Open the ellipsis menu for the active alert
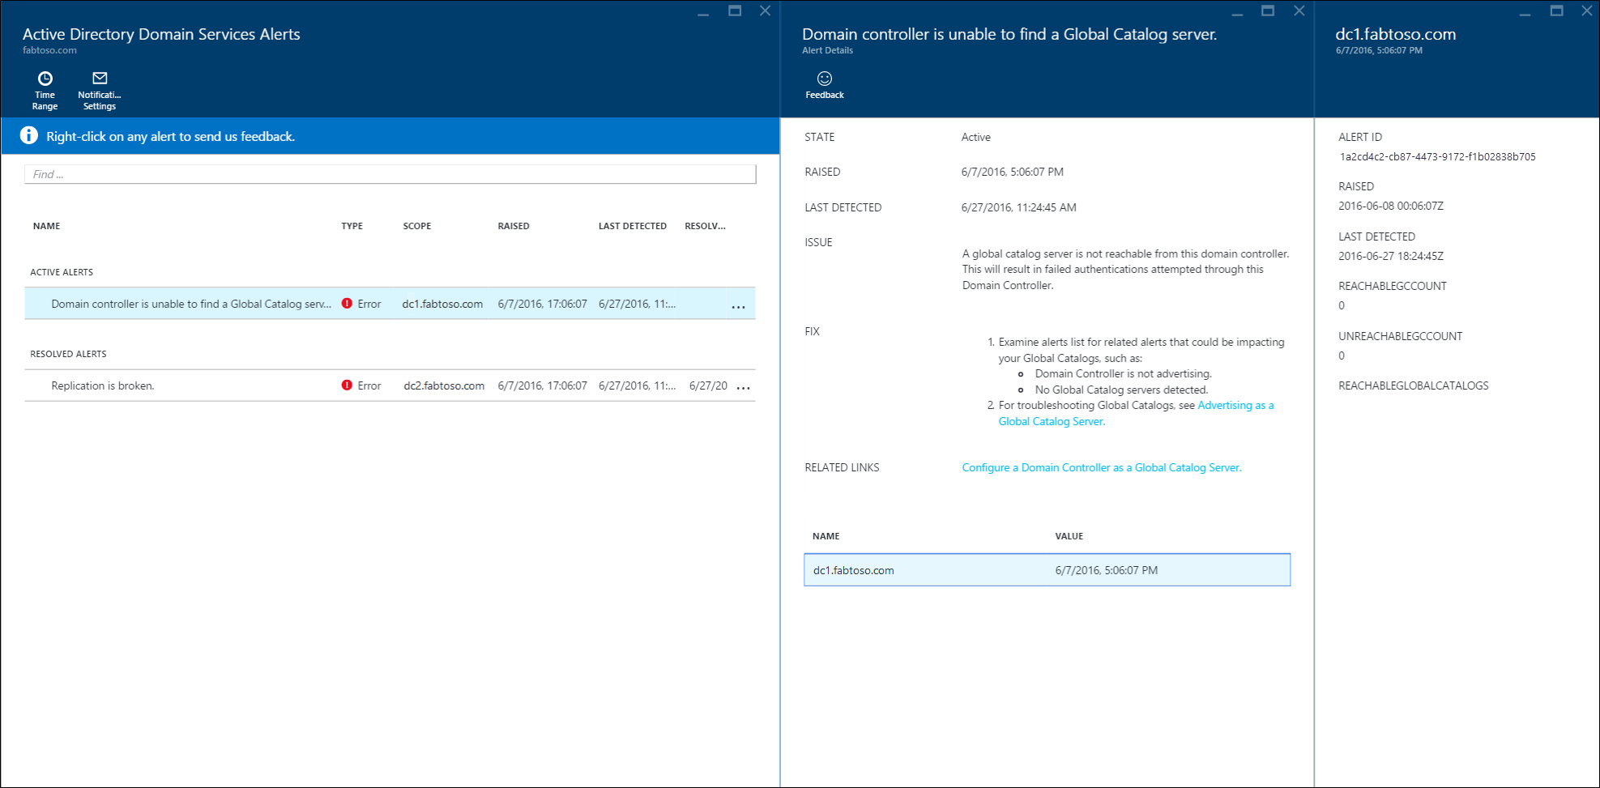The image size is (1600, 788). point(738,306)
